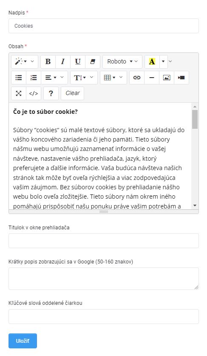This screenshot has height=356, width=207.
Task: Focus the Titulok v okne prehliadača field
Action: coord(104,240)
